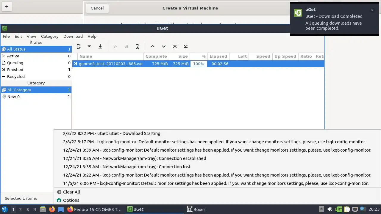Click the 100% progress bar of the download
This screenshot has width=381, height=214.
pyautogui.click(x=199, y=64)
